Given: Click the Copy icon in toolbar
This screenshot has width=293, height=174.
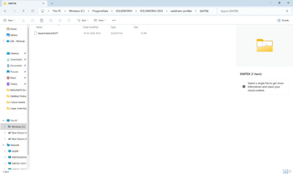Looking at the screenshot, I should pos(33,20).
